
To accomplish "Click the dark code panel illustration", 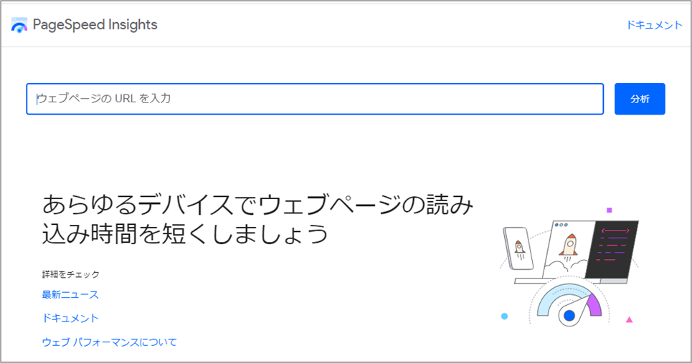I will tap(612, 249).
